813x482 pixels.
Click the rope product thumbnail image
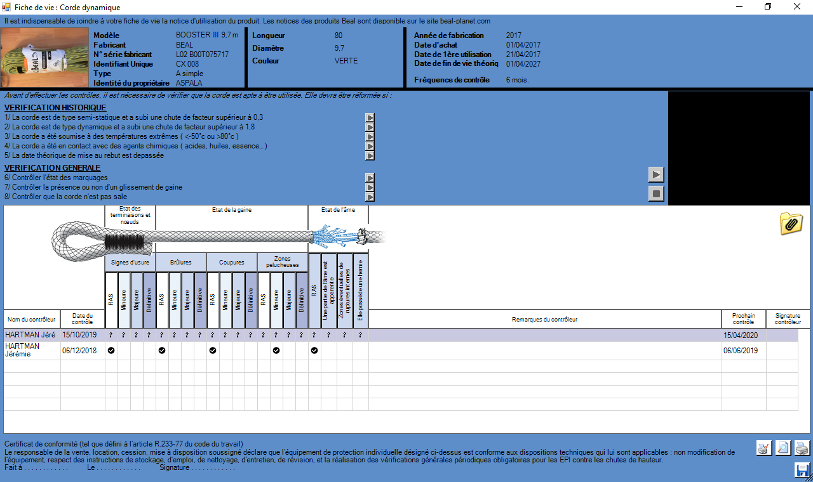click(45, 58)
